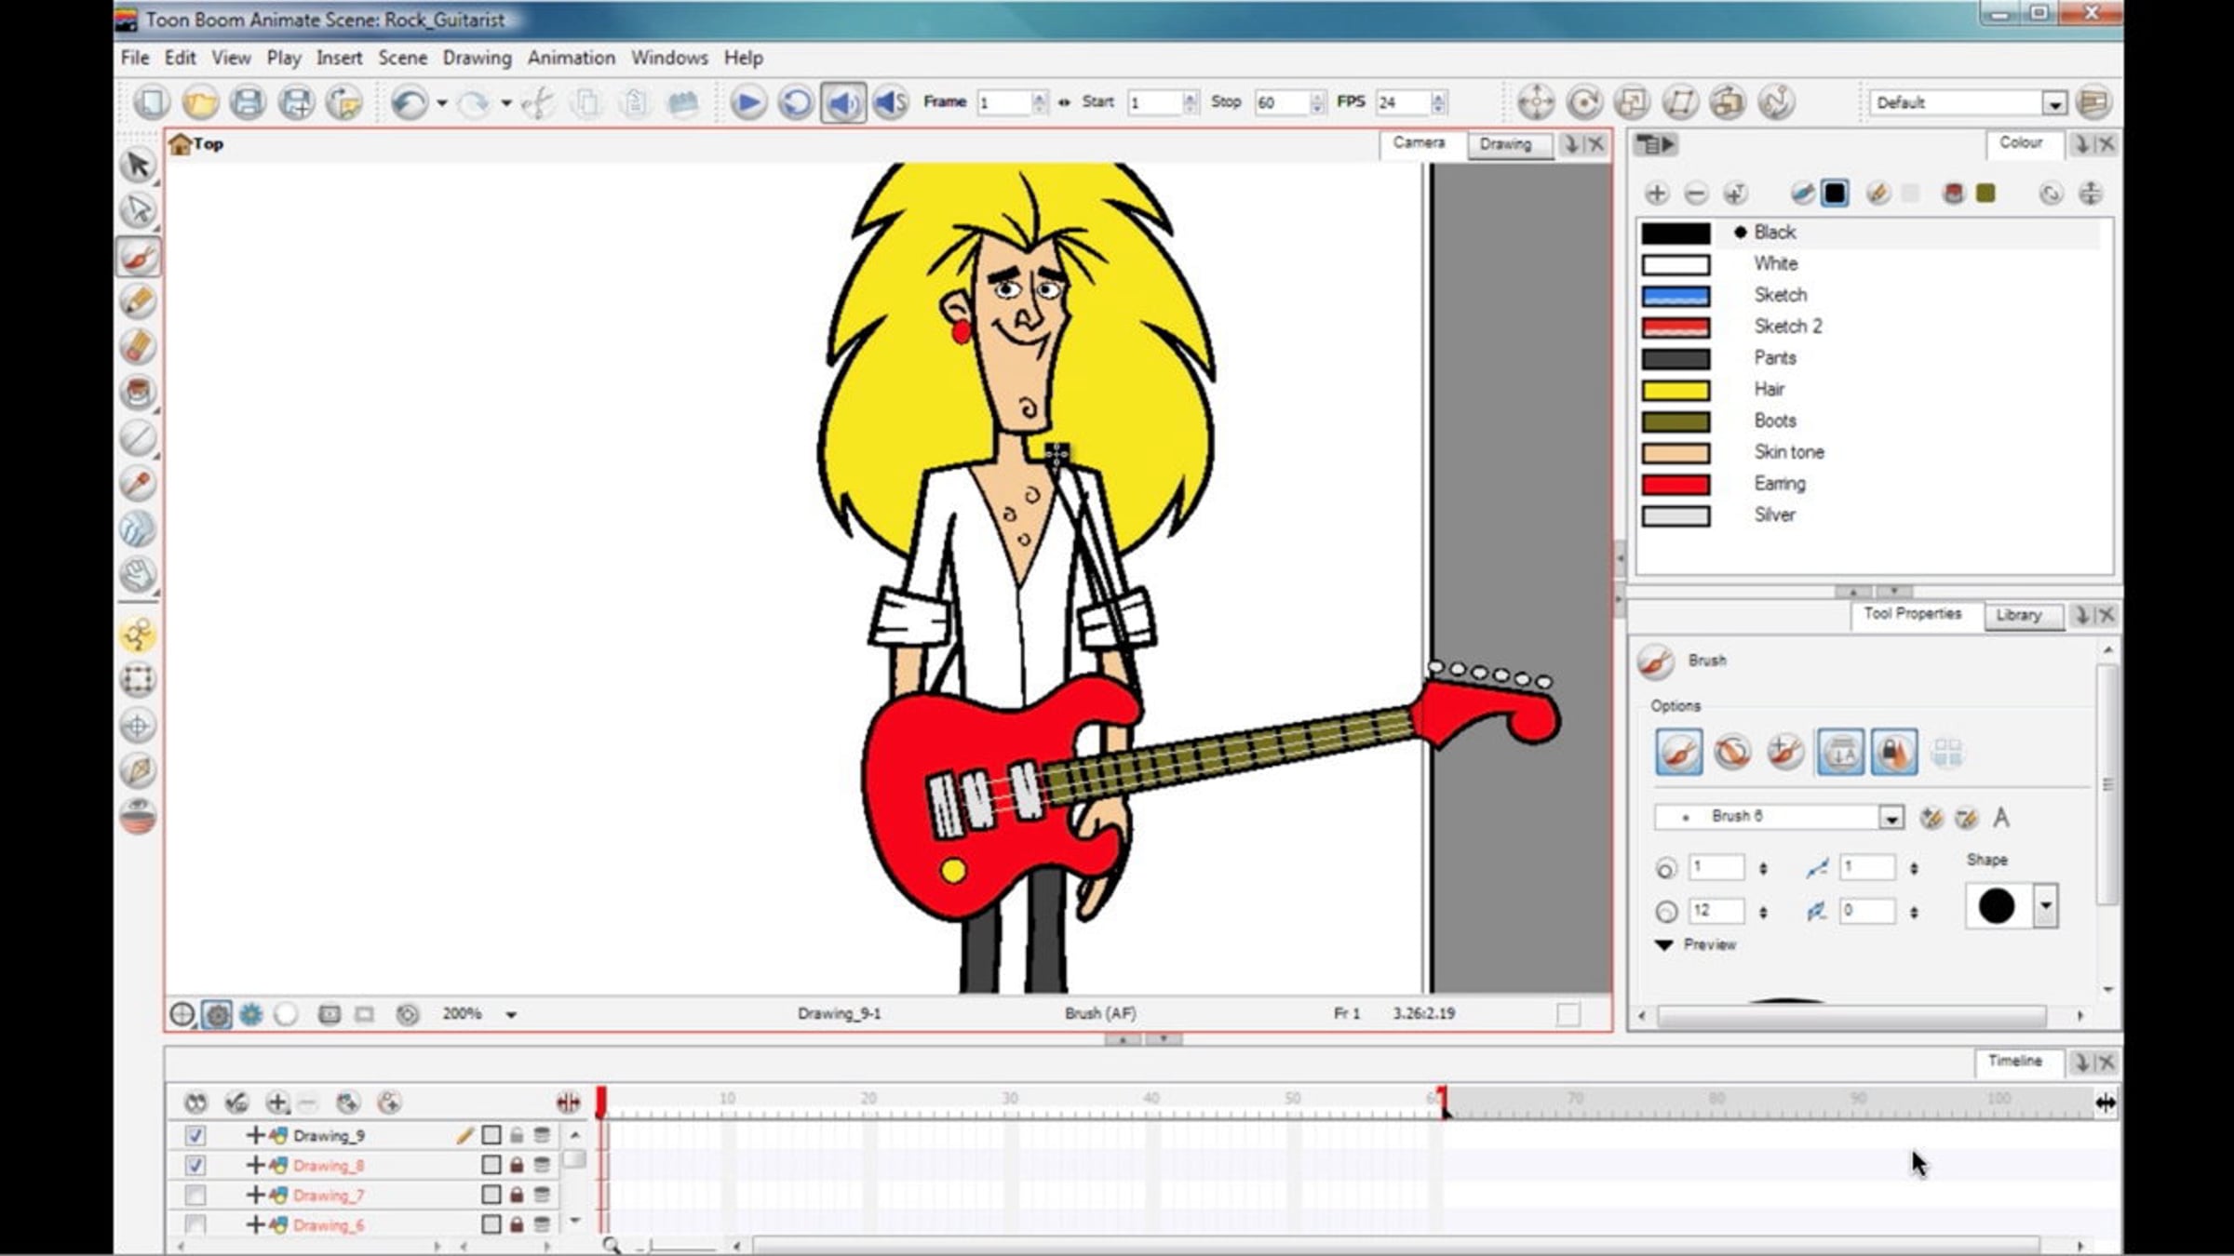Open the Brush 6 preset dropdown
The image size is (2234, 1256).
coord(1891,818)
